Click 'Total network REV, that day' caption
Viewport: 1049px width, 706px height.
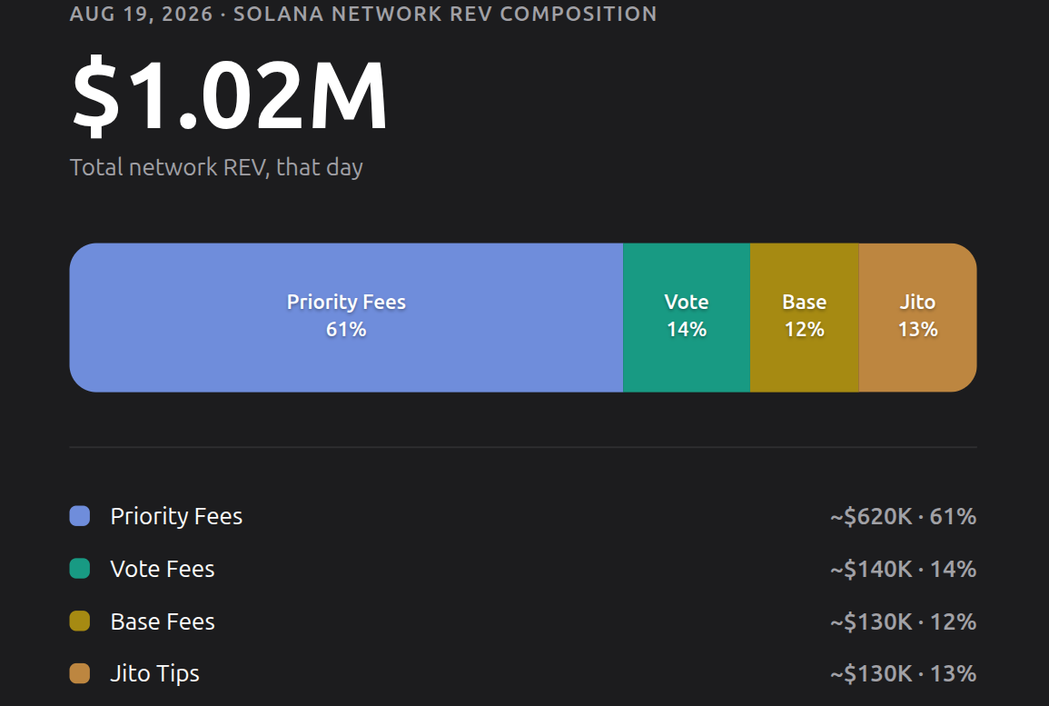click(216, 167)
